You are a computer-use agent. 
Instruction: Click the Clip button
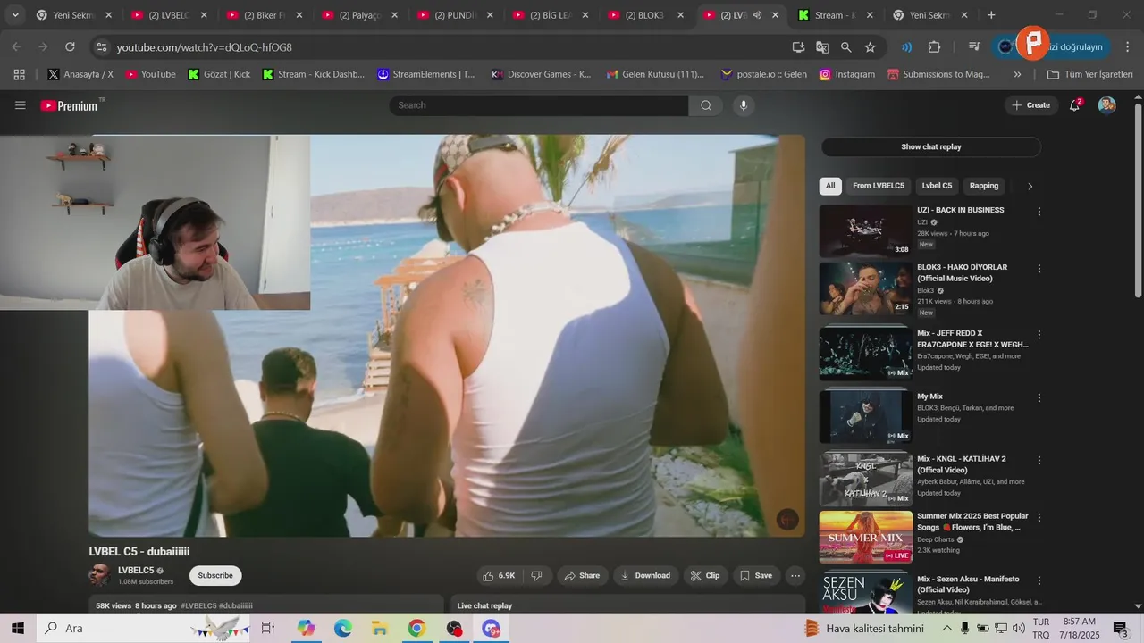[705, 576]
